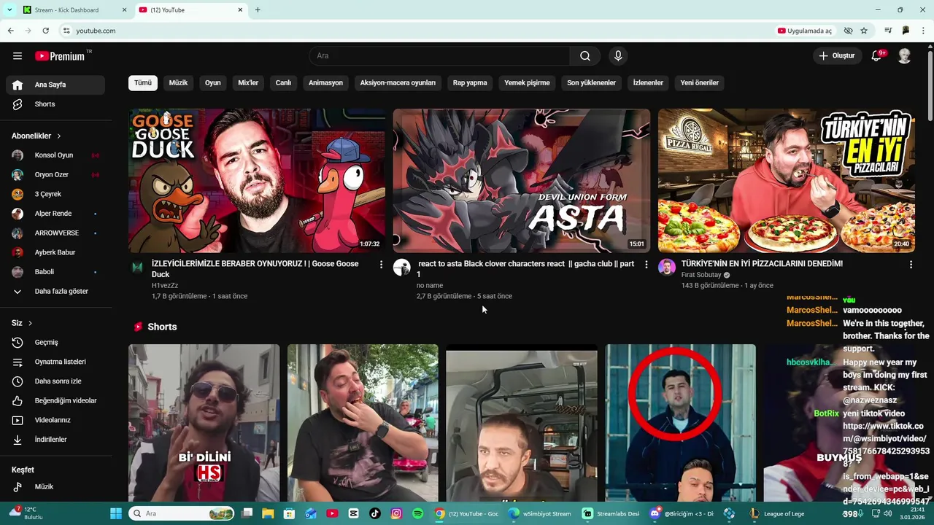This screenshot has height=525, width=934.
Task: Open Müzik under Keşfet
Action: [x=55, y=487]
